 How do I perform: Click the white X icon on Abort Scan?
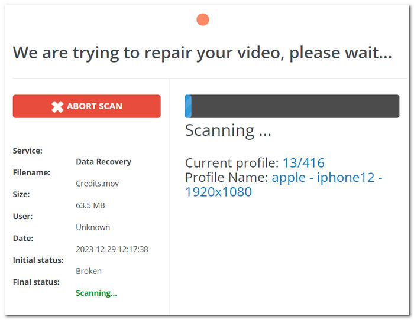(57, 106)
